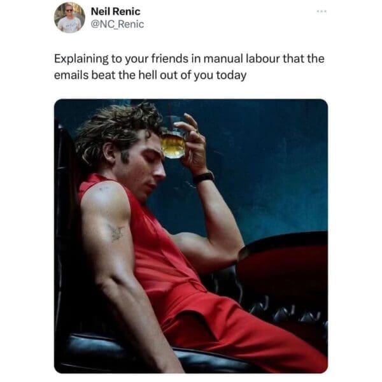The image size is (382, 382).
Task: Open the attached photo of man in red
Action: pyautogui.click(x=191, y=236)
